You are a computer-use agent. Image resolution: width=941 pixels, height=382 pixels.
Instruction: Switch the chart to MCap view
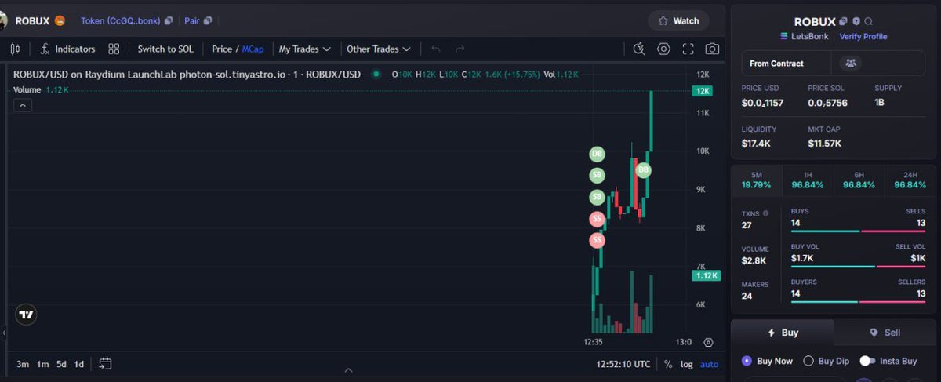pos(253,49)
